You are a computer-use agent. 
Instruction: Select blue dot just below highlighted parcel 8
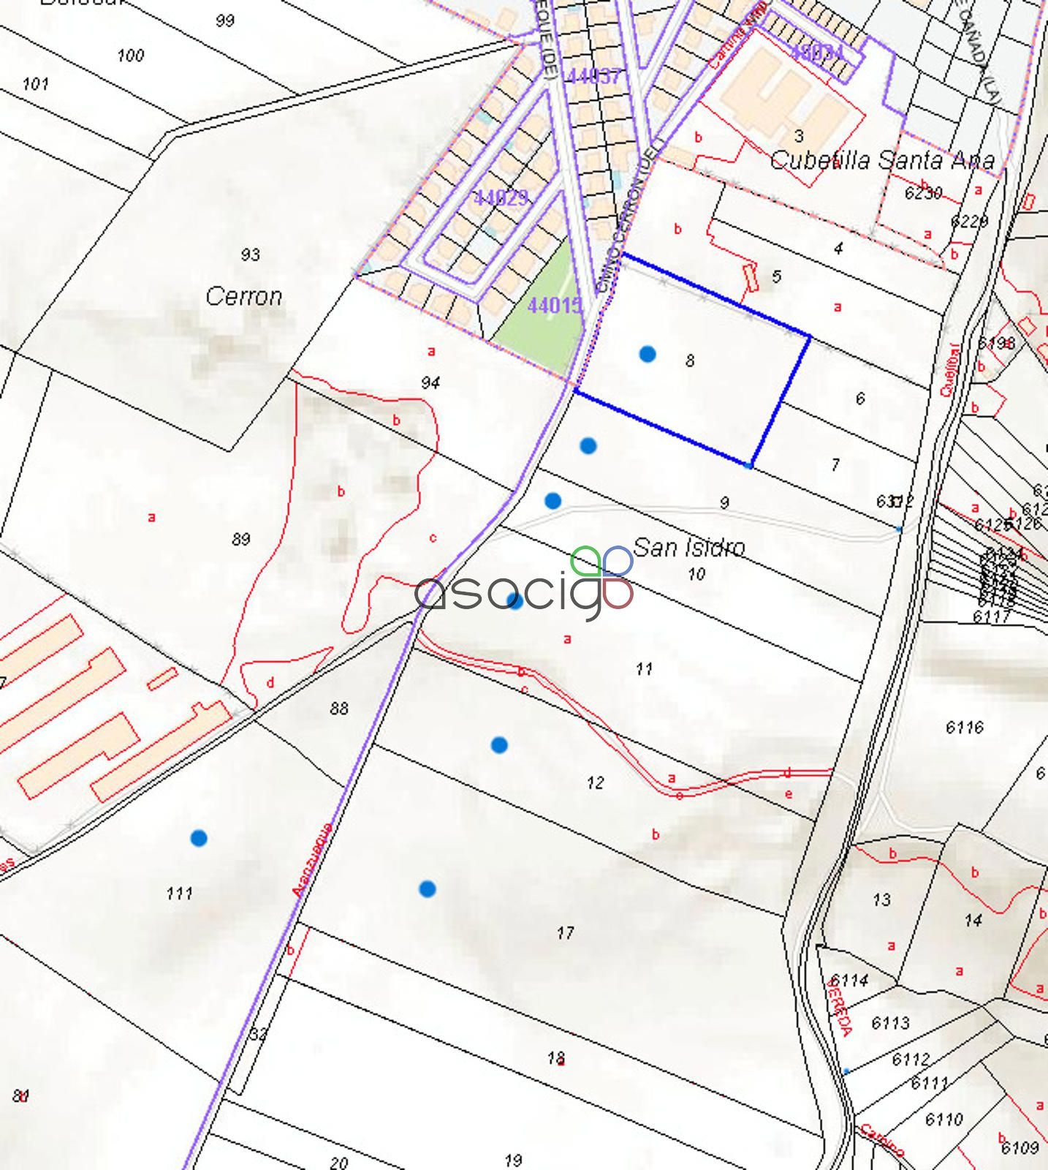coord(588,445)
